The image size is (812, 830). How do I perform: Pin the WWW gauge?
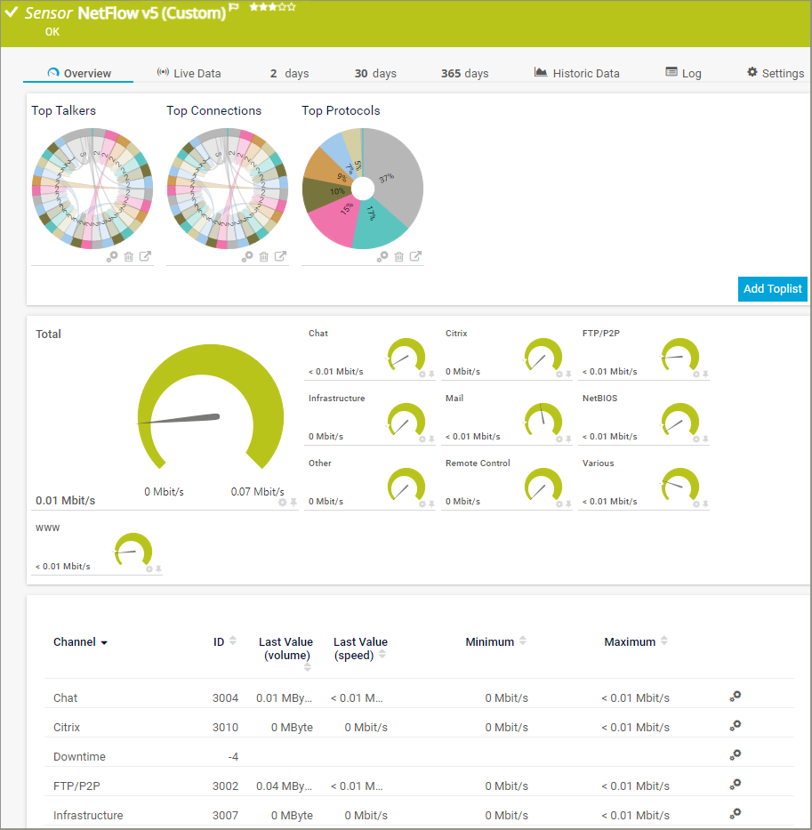click(158, 569)
